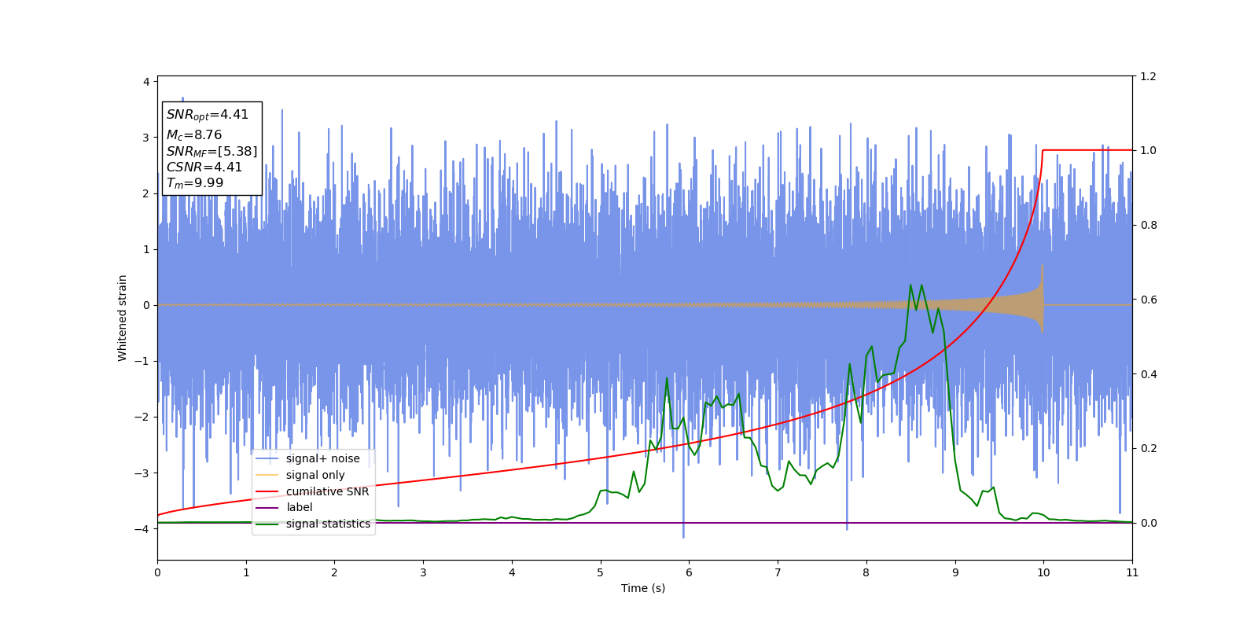Click the 'Whitened strain' y-axis label
This screenshot has width=1258, height=629.
pos(123,318)
